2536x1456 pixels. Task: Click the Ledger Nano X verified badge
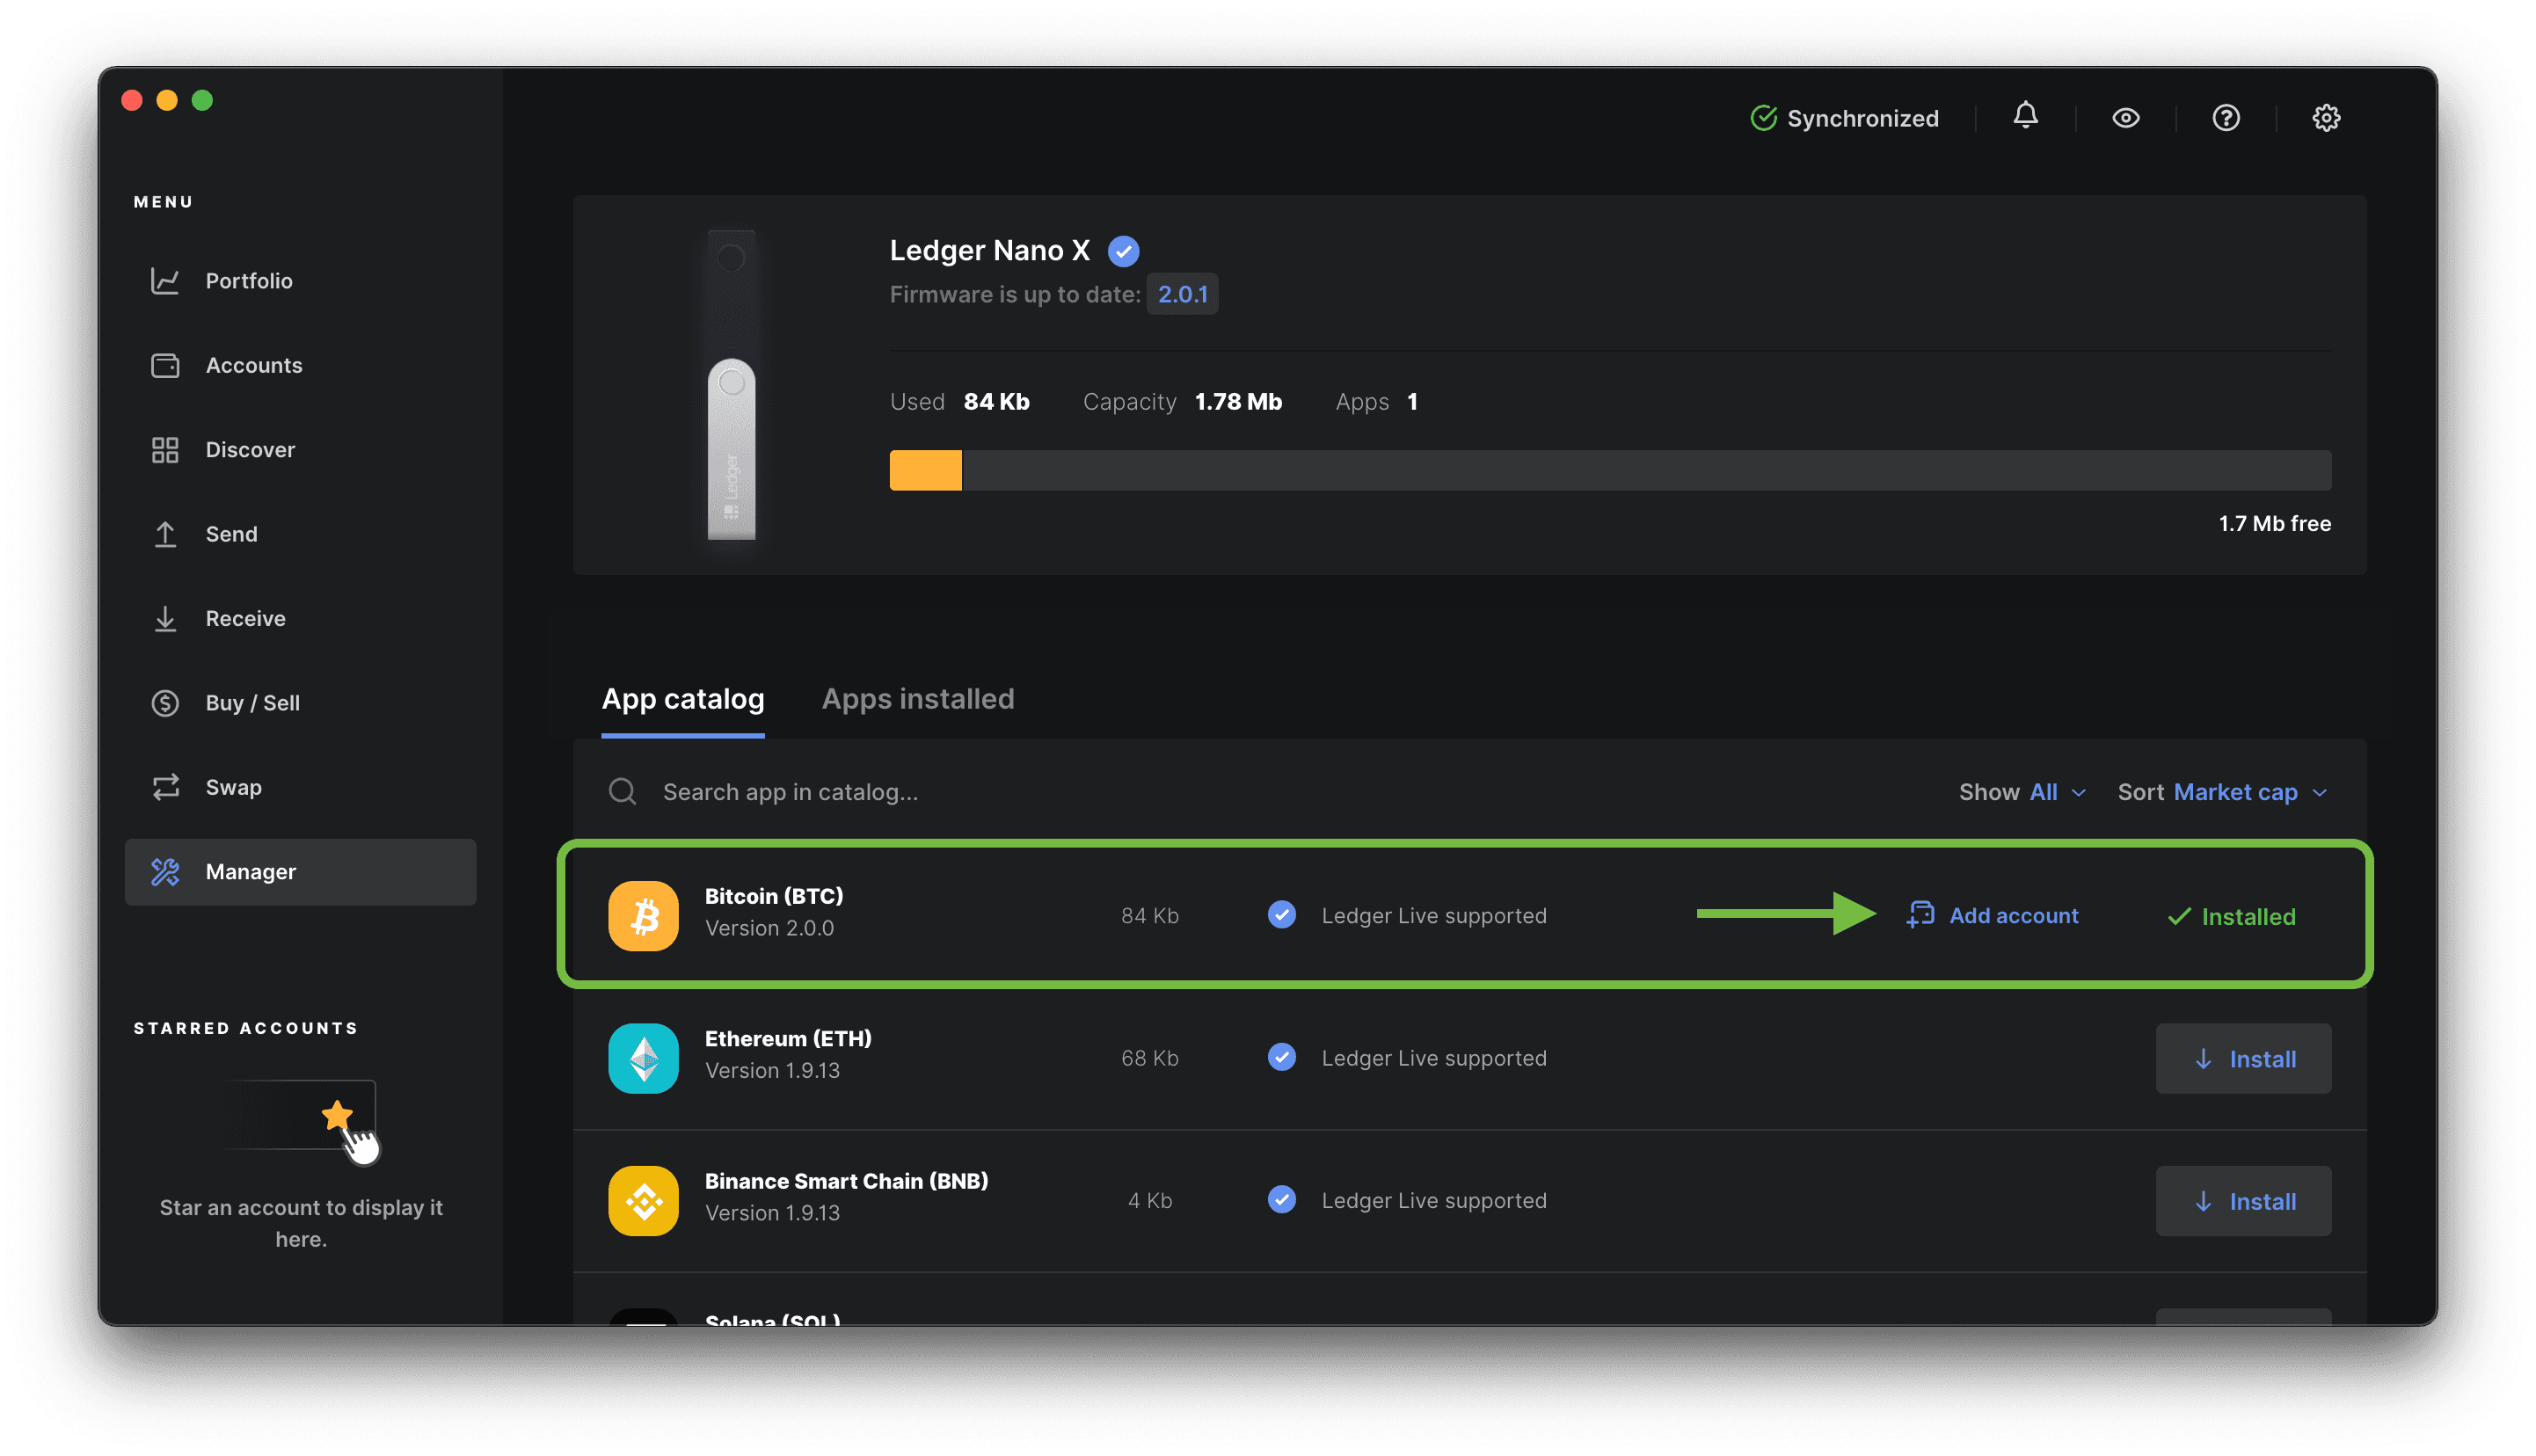click(1123, 251)
